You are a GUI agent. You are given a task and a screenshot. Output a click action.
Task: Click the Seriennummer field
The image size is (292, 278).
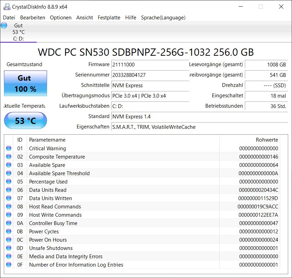[150, 75]
